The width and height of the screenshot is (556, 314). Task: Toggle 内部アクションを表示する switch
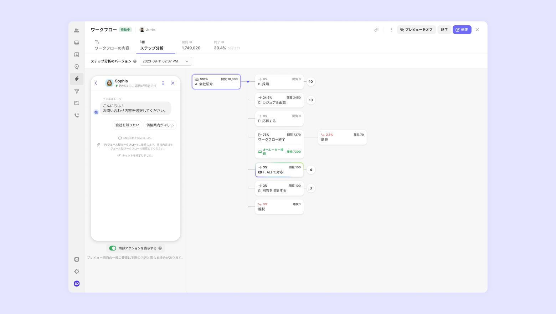[113, 248]
